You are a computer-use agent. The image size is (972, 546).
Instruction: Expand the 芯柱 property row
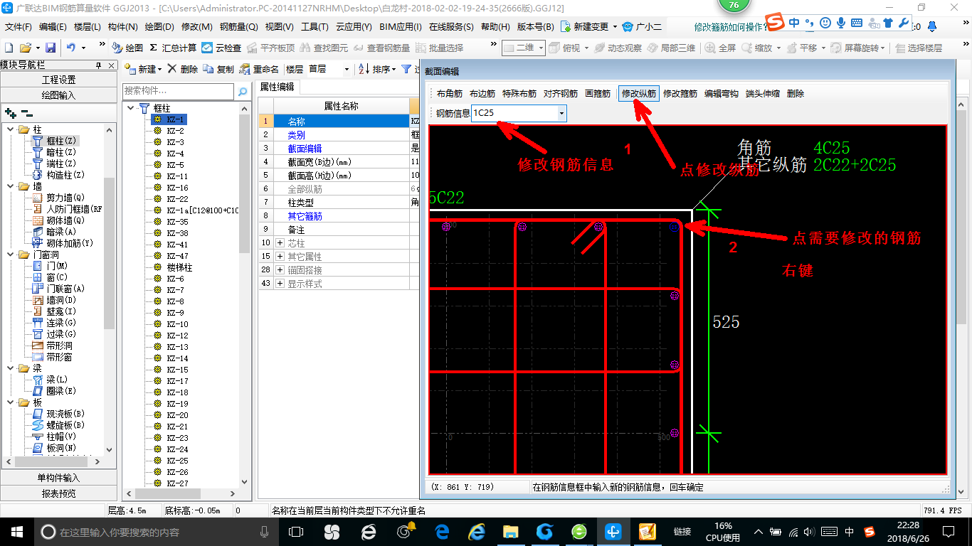click(280, 243)
